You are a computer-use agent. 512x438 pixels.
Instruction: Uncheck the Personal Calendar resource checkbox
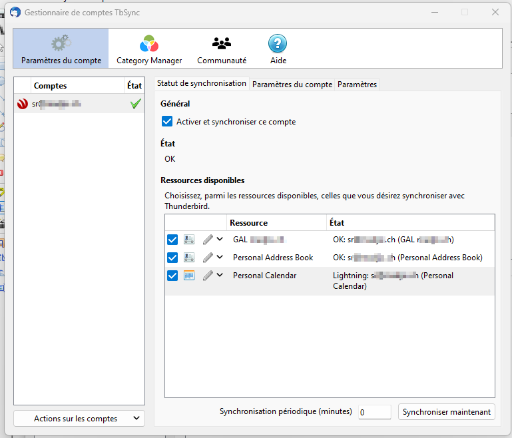[x=172, y=276]
